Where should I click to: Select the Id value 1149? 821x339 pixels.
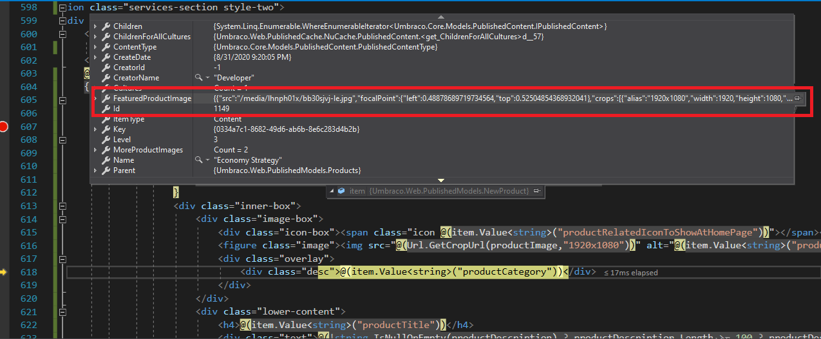222,109
